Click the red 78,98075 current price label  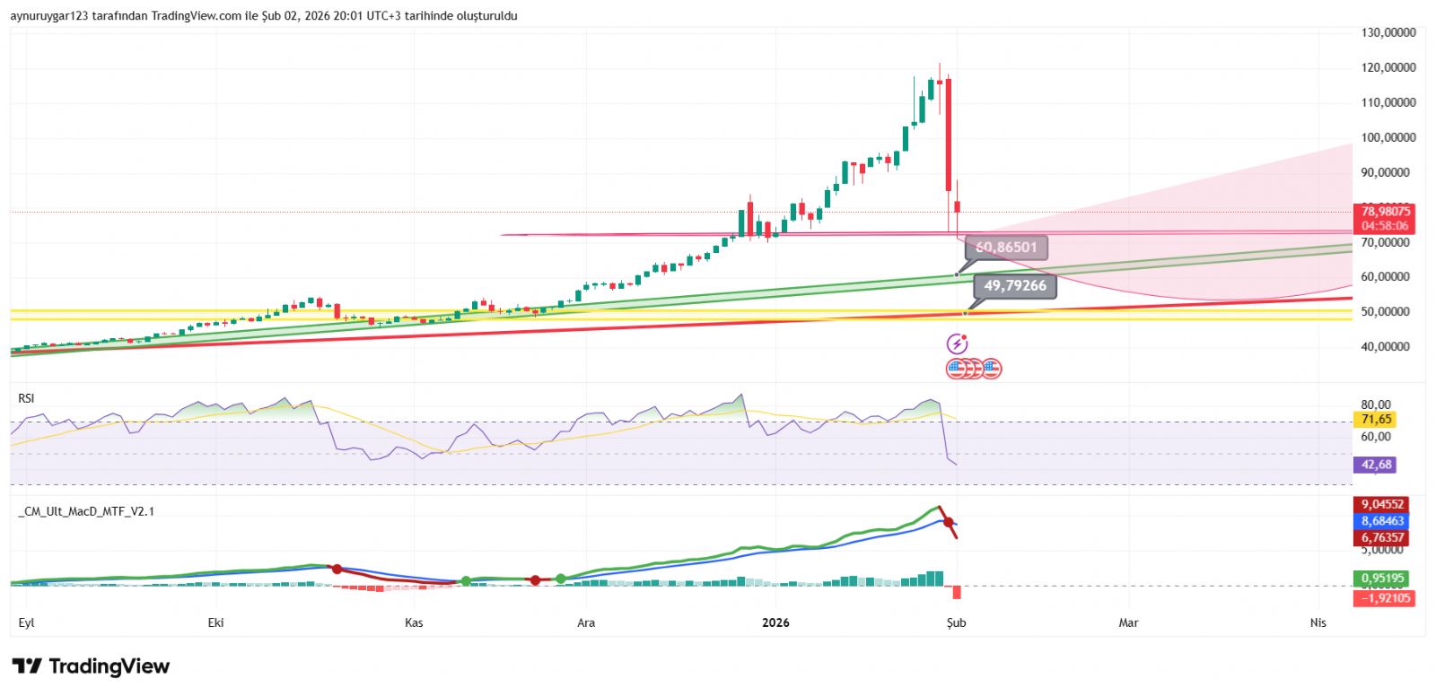point(1385,213)
